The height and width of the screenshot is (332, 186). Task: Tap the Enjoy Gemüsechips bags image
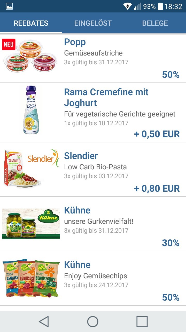click(x=31, y=278)
